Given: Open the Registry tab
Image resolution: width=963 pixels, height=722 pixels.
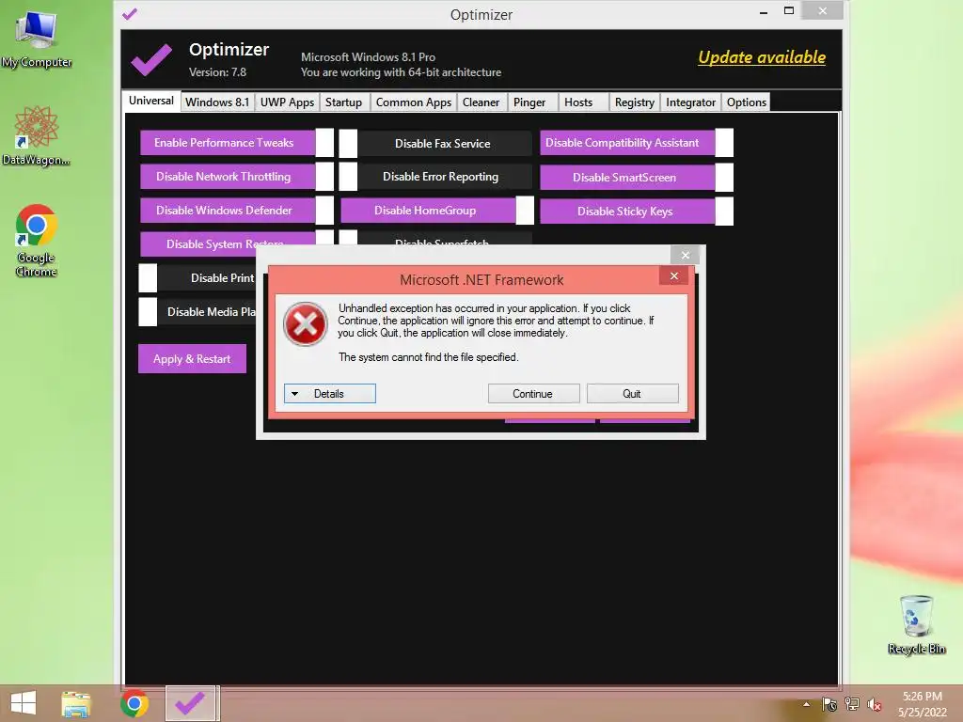Looking at the screenshot, I should 635,102.
